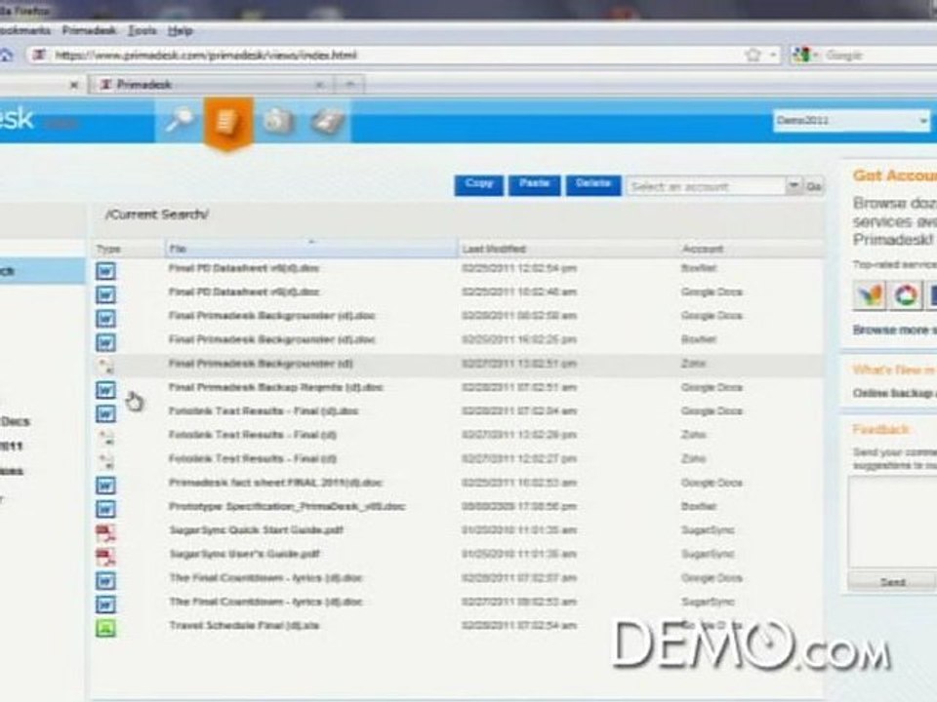Viewport: 937px width, 702px height.
Task: Click PDF icon of SugarSync Quick Start Guide
Action: pyautogui.click(x=105, y=533)
